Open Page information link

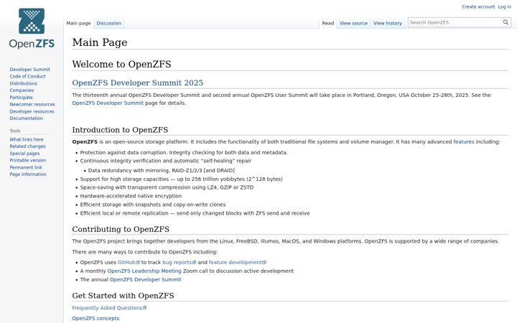(x=28, y=174)
